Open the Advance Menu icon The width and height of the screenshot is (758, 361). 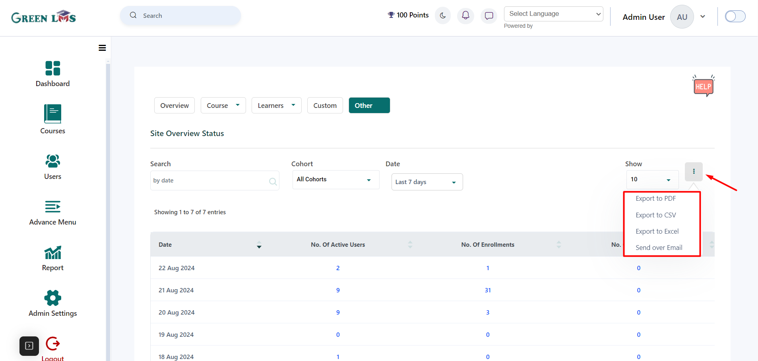click(52, 207)
